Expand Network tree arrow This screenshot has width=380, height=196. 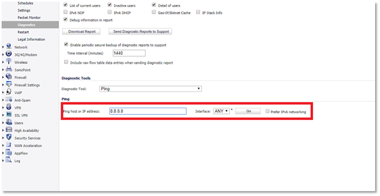[x=3, y=47]
